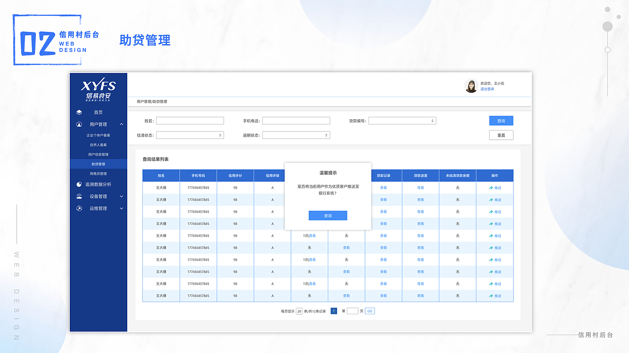Open the 逾期状态 dropdown

coord(296,135)
